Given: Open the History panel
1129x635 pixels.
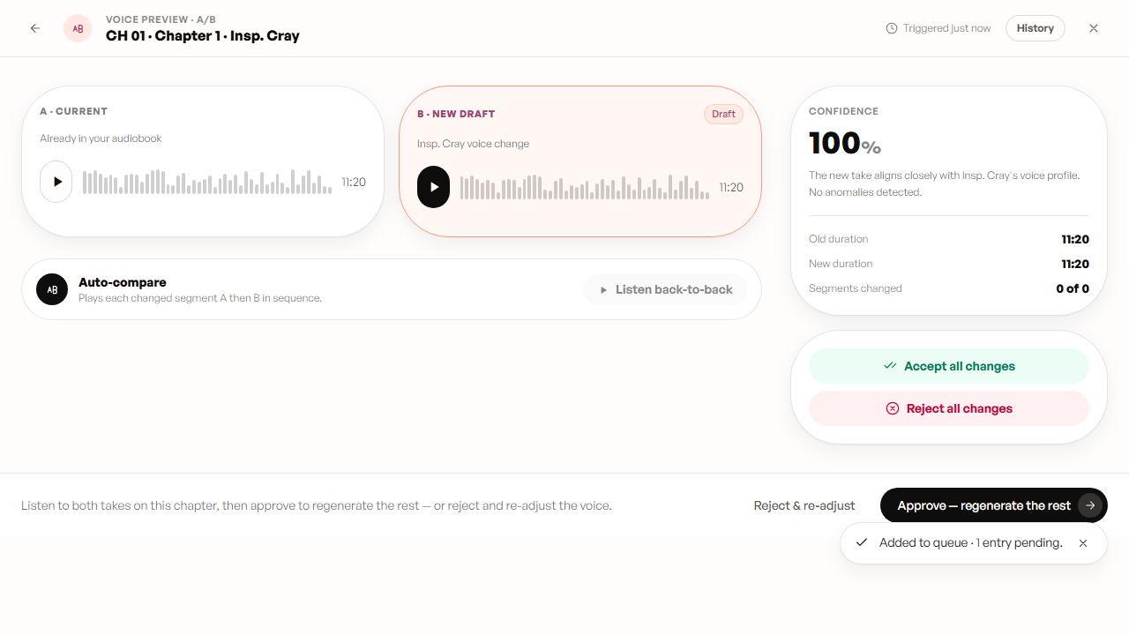Looking at the screenshot, I should point(1036,28).
